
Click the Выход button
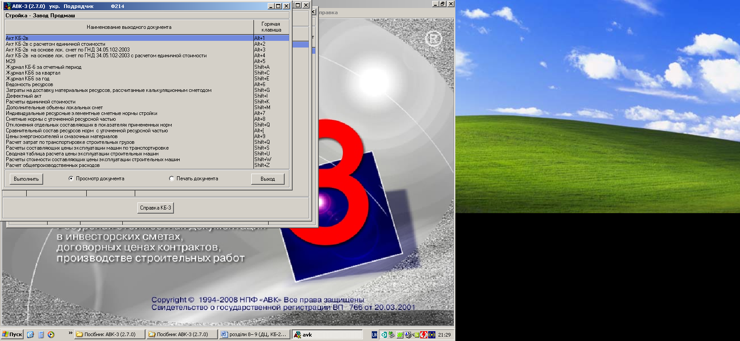tap(268, 179)
